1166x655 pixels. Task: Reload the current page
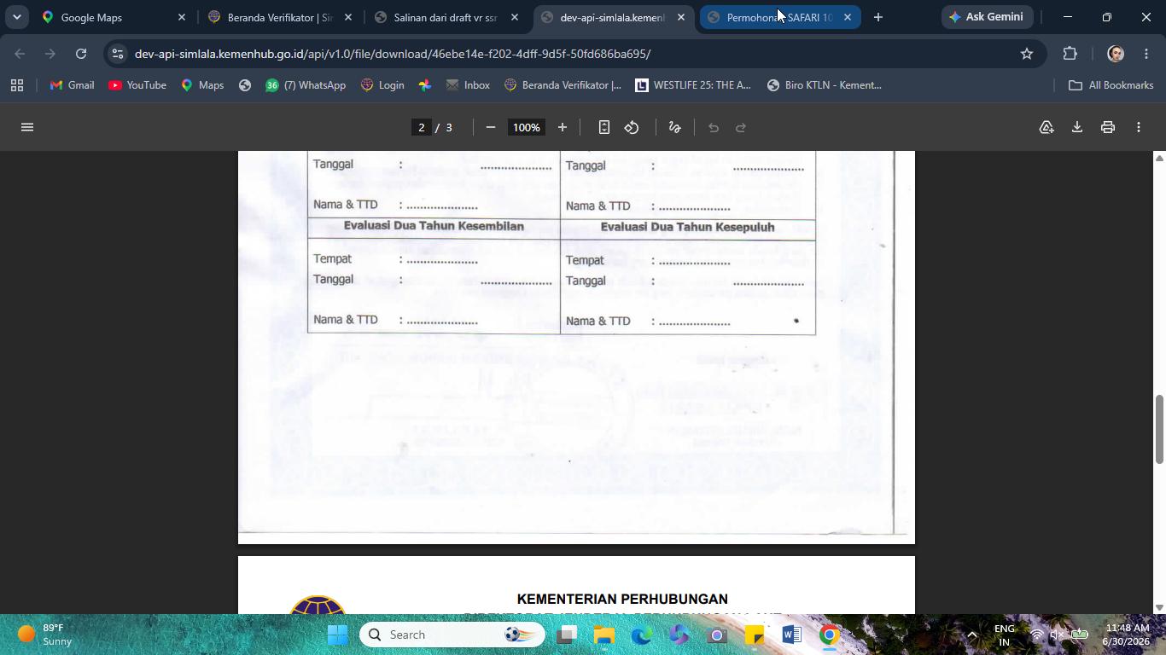pos(81,54)
